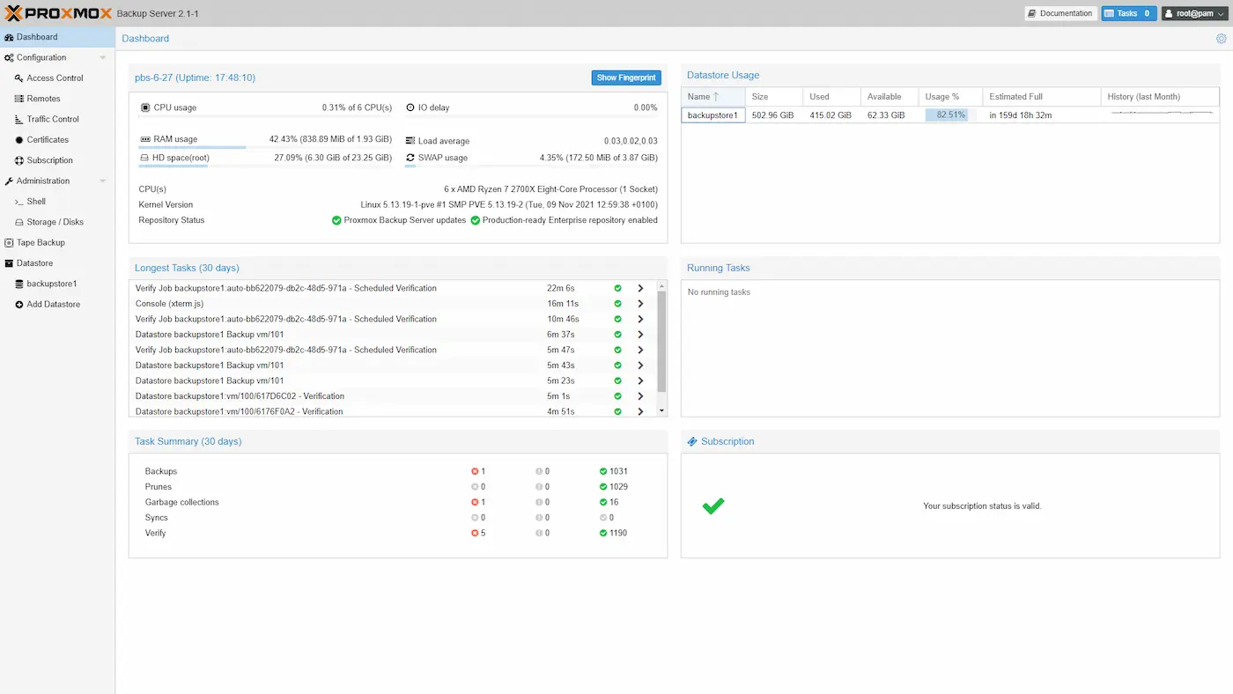Open the Access Control page
This screenshot has width=1233, height=694.
click(x=52, y=78)
